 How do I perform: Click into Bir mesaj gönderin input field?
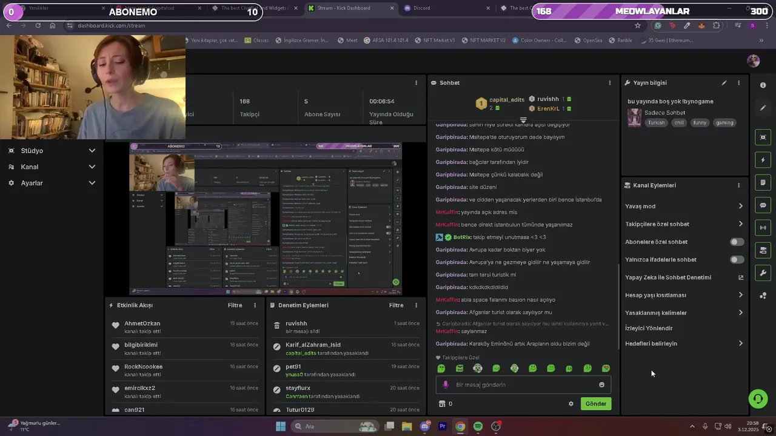click(x=523, y=385)
